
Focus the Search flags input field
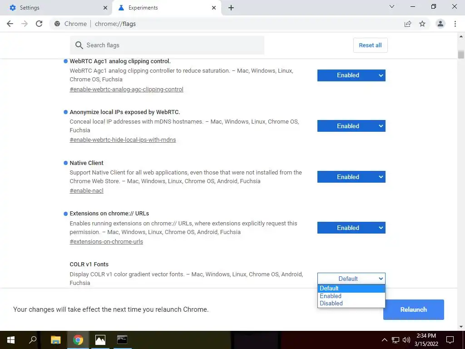167,45
